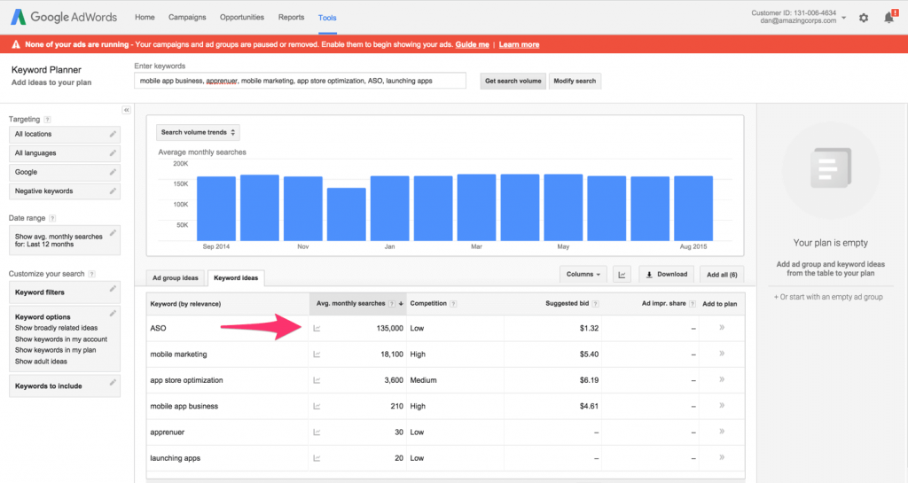The height and width of the screenshot is (483, 908).
Task: Switch to Keyword ideas tab
Action: (x=236, y=277)
